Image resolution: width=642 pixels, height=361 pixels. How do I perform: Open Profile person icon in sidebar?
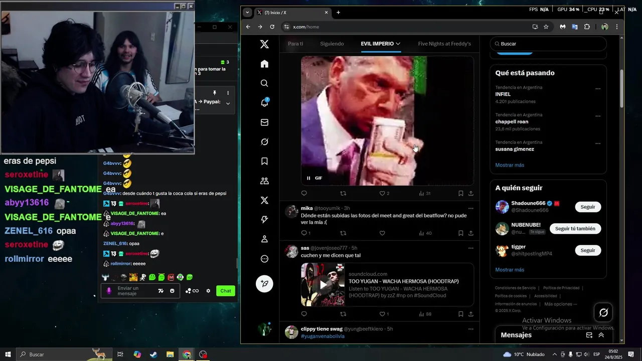(264, 239)
